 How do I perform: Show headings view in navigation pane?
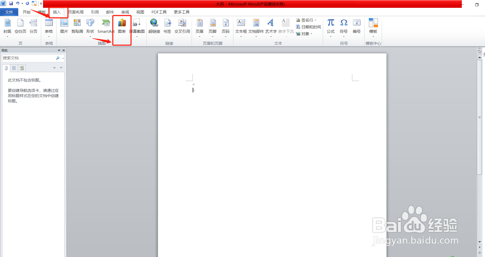6,68
